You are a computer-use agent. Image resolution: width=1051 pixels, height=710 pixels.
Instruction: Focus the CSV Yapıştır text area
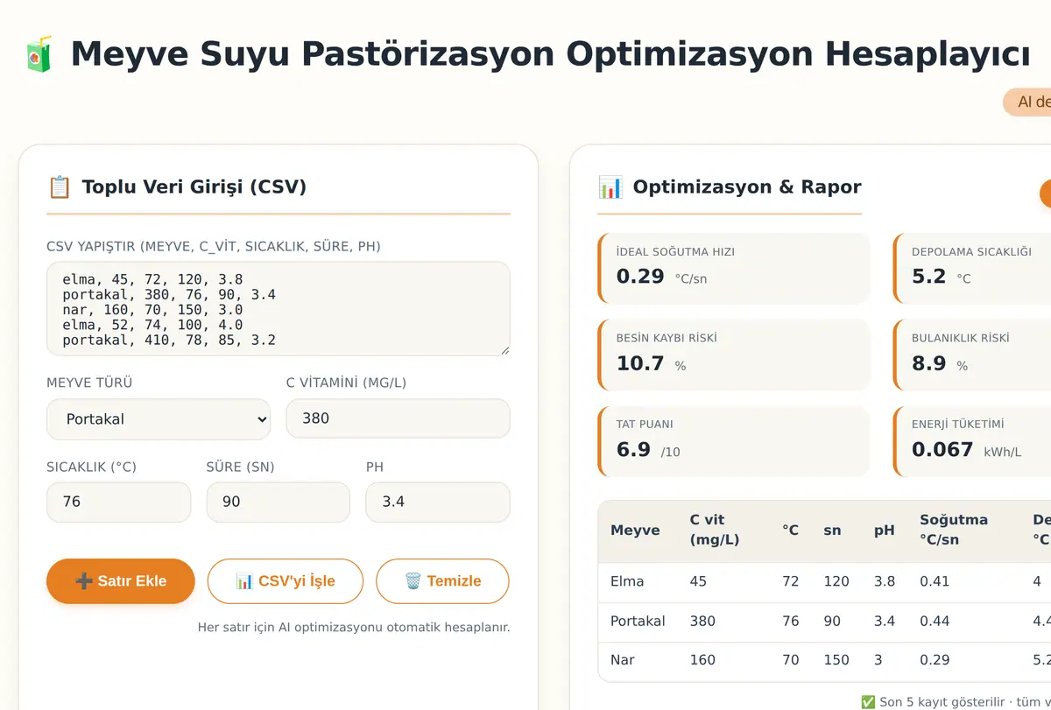tap(279, 309)
